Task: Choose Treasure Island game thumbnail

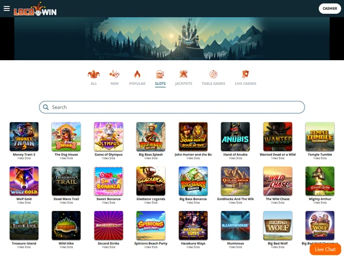Action: tap(24, 225)
